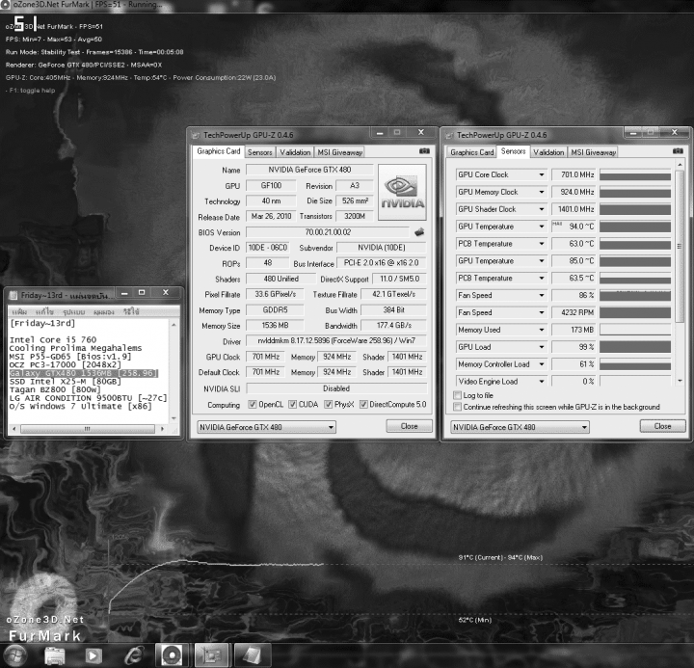Open dropdown for PCB Temperature reading 63.0 °C
The height and width of the screenshot is (668, 694).
[x=542, y=244]
